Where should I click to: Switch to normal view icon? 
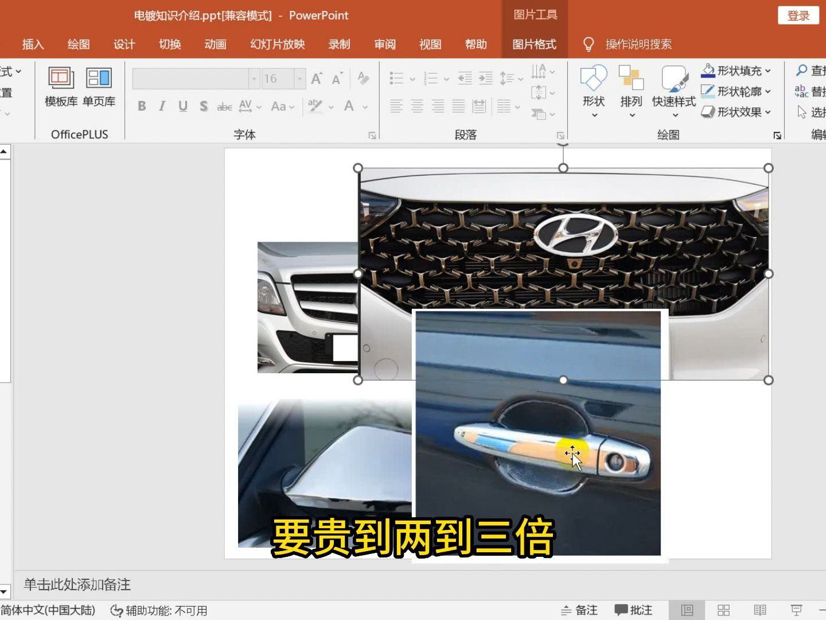pyautogui.click(x=687, y=610)
